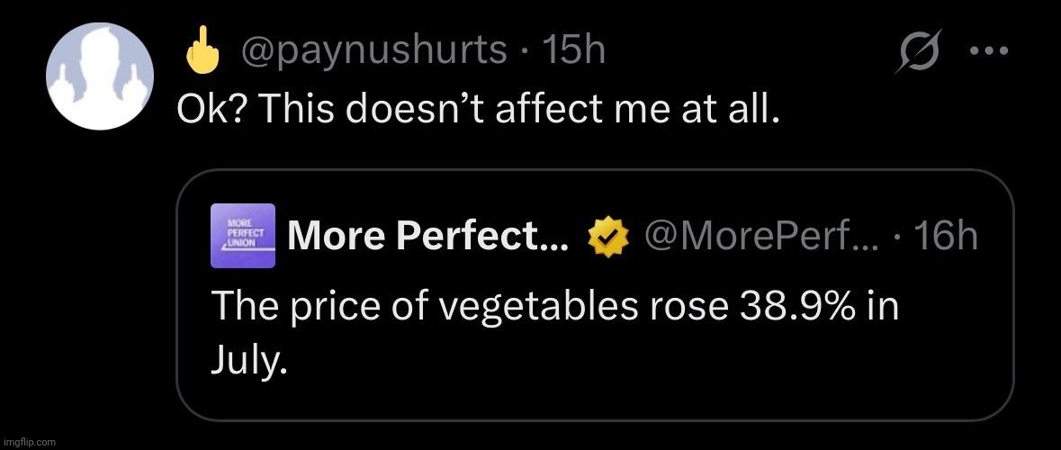Click the imgflip.com watermark
Screen dimensions: 1061x450
(x=29, y=442)
